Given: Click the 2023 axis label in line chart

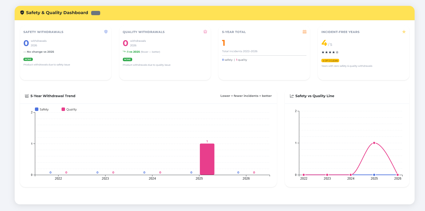Looking at the screenshot, I should pyautogui.click(x=327, y=179).
